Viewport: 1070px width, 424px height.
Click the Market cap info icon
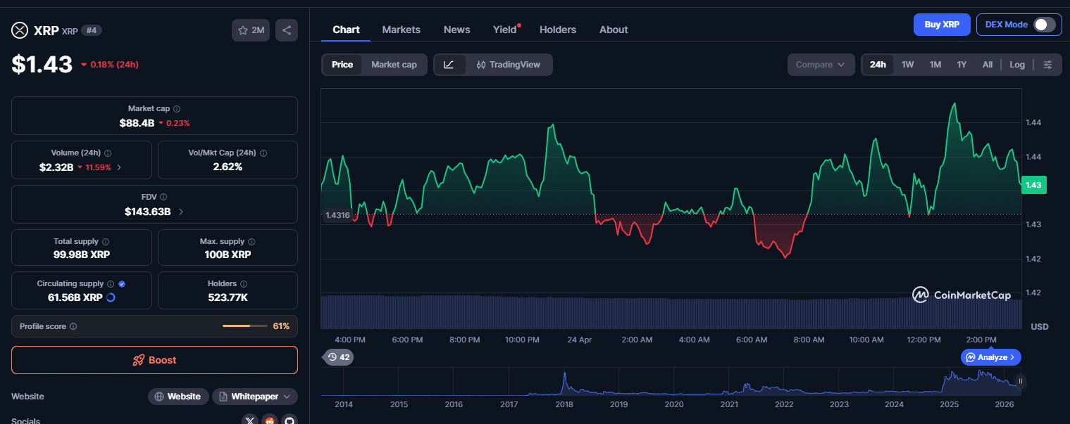(177, 109)
